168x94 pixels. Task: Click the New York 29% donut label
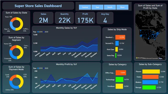click(x=7, y=30)
